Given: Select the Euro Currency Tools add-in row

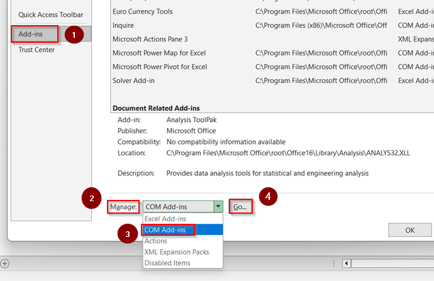Looking at the screenshot, I should click(x=272, y=11).
